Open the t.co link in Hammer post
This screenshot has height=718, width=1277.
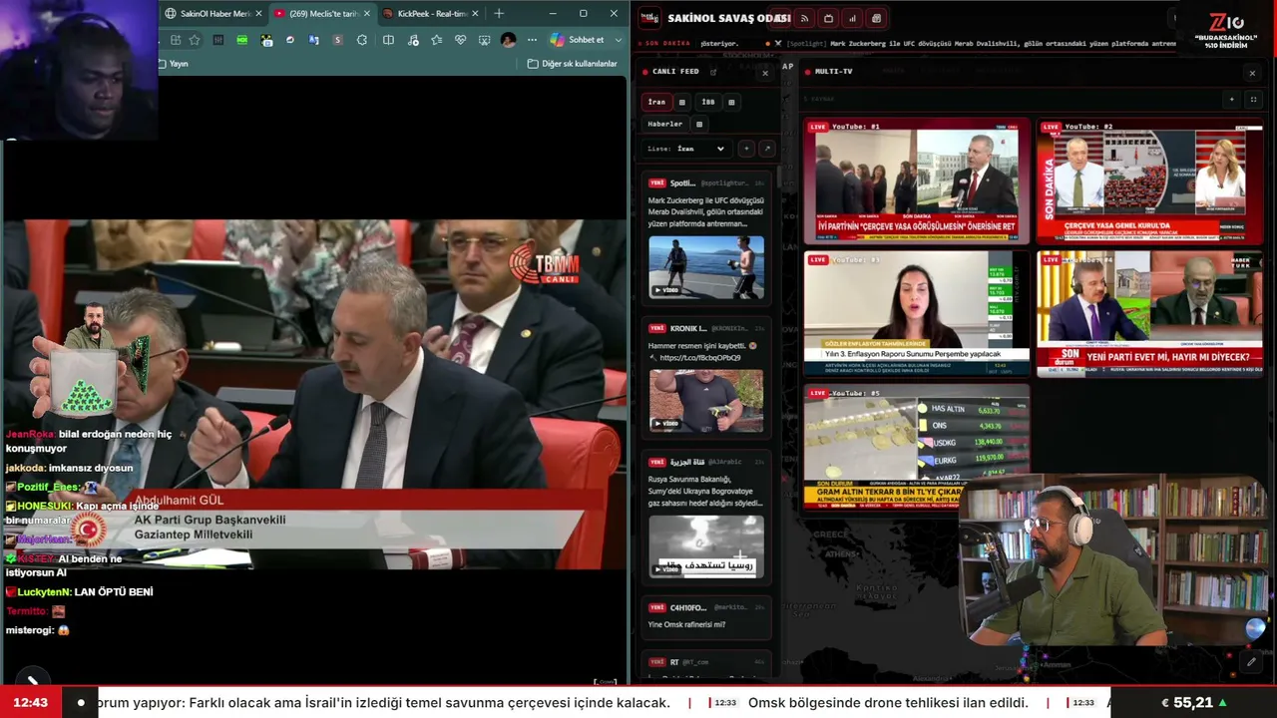pos(699,358)
